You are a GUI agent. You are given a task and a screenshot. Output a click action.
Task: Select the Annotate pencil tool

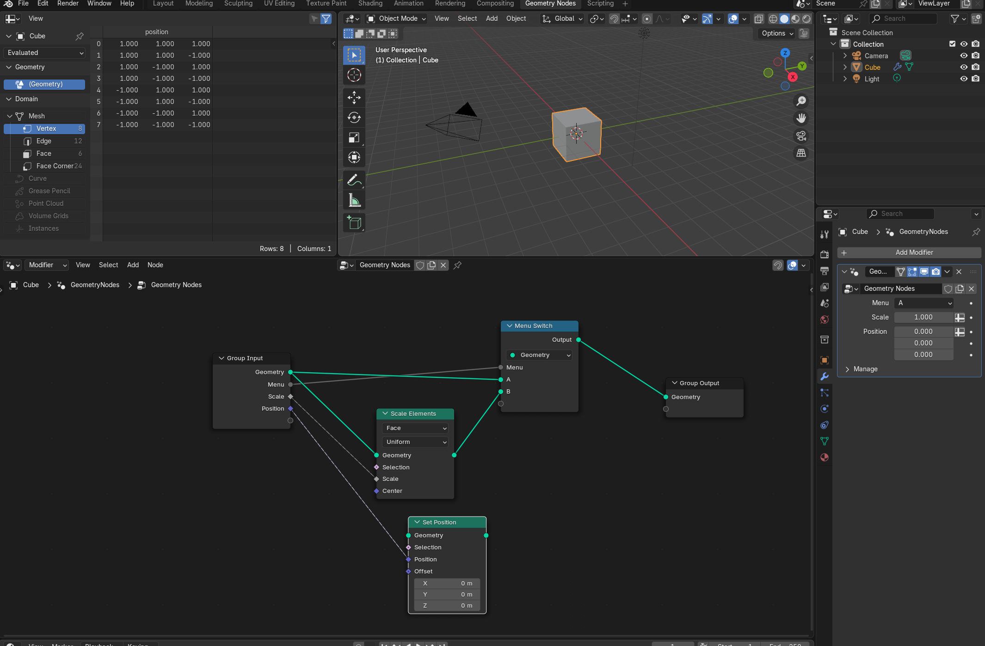point(354,180)
